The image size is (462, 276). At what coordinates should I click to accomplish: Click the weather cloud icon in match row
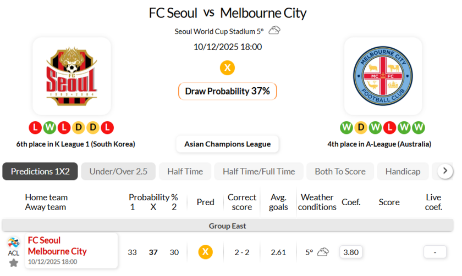click(x=323, y=252)
